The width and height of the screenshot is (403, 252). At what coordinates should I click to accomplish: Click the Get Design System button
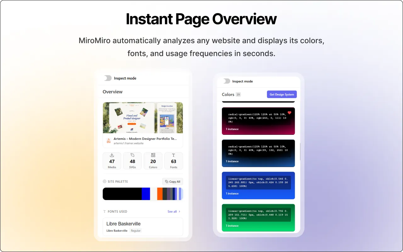pos(282,94)
